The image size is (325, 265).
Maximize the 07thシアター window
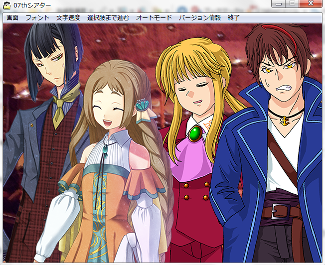pos(292,3)
